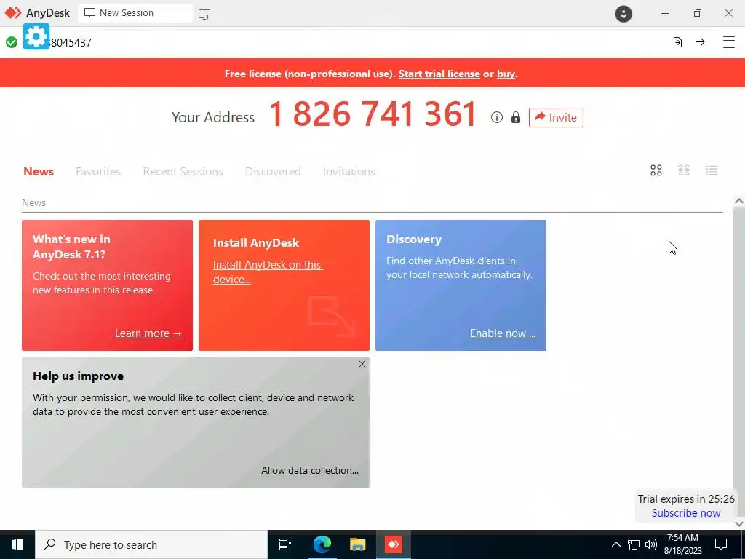Viewport: 745px width, 559px height.
Task: Click the 1 826 741 361 address number
Action: pyautogui.click(x=372, y=114)
